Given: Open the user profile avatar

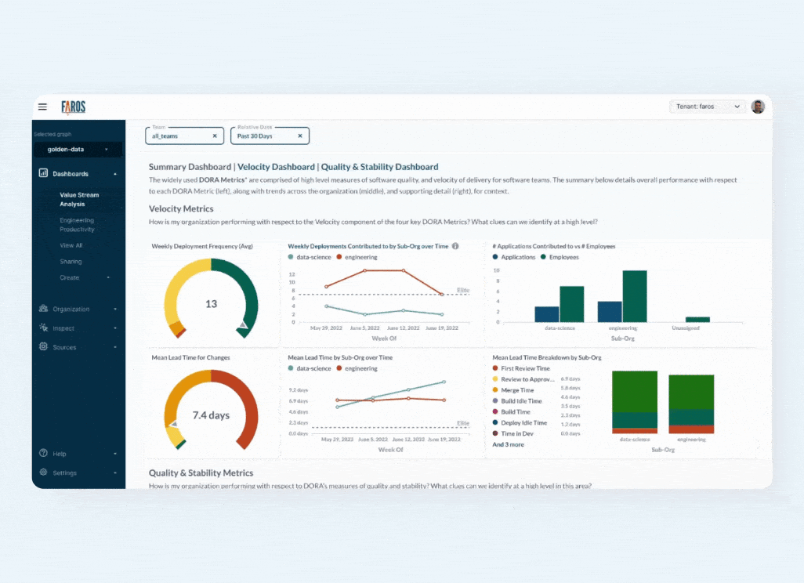Looking at the screenshot, I should (x=757, y=107).
